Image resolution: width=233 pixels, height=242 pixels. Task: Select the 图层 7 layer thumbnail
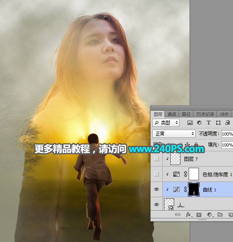(175, 159)
